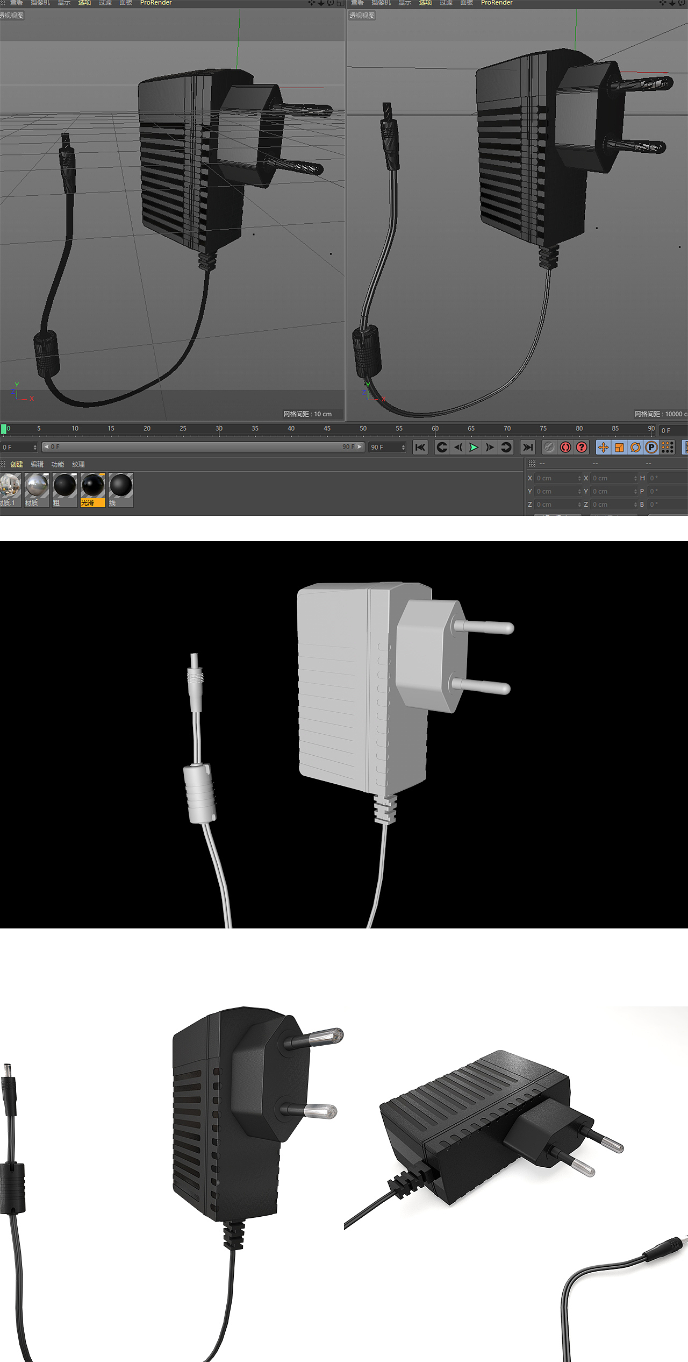Jump to the end of the animation

point(528,447)
